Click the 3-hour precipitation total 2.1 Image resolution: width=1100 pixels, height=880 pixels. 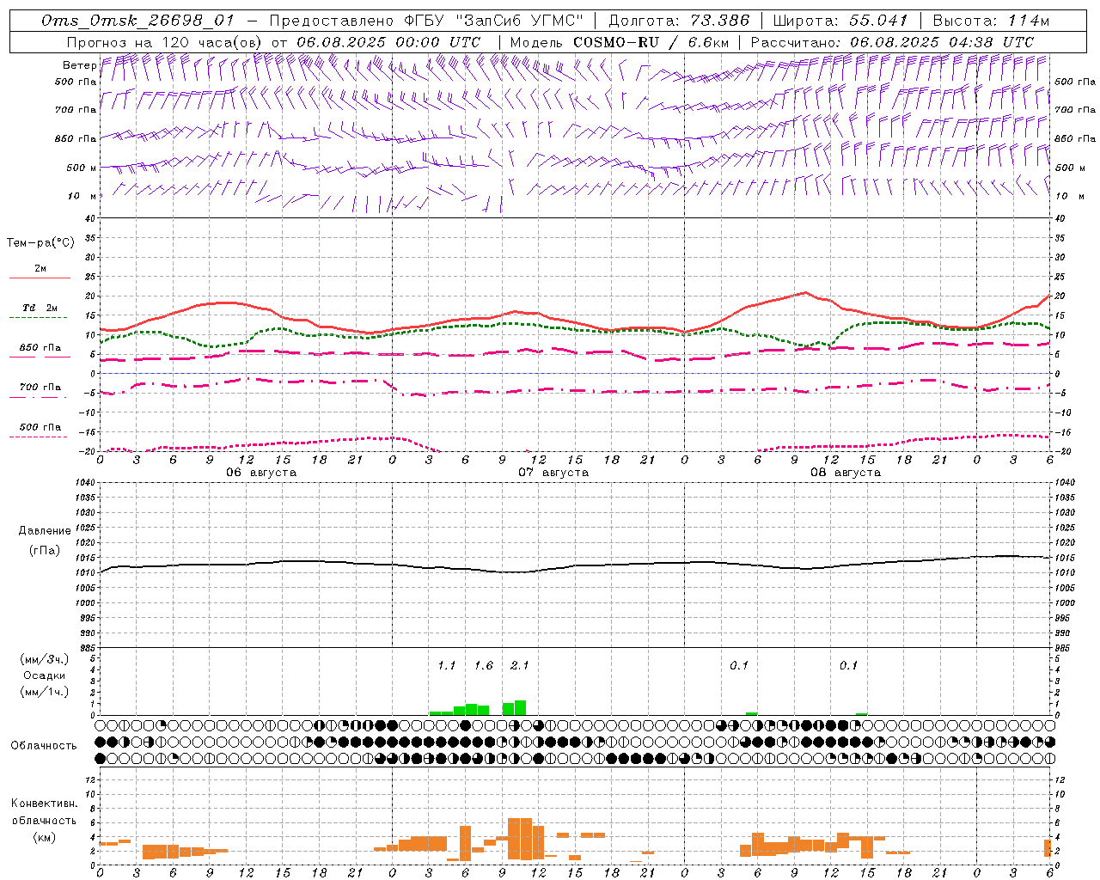pyautogui.click(x=520, y=666)
